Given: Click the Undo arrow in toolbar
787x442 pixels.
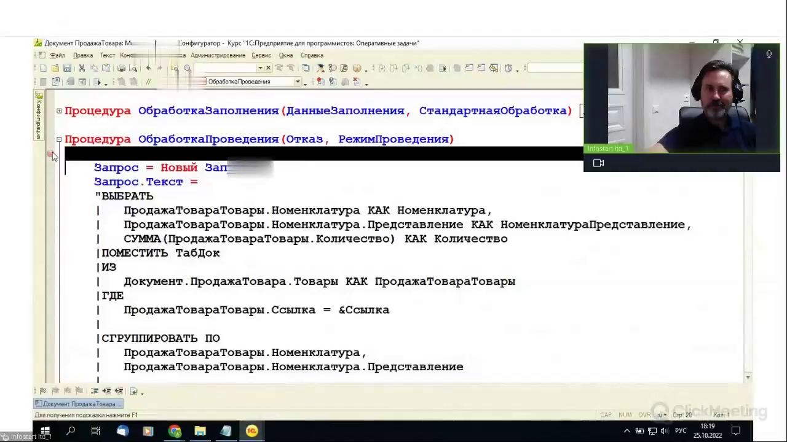Looking at the screenshot, I should click(x=148, y=68).
